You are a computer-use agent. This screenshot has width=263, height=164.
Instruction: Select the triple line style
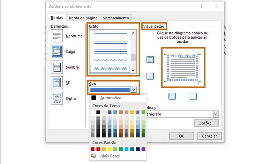point(110,52)
